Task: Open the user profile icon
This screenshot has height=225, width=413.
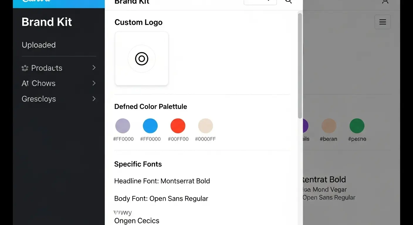Action: pos(385,1)
